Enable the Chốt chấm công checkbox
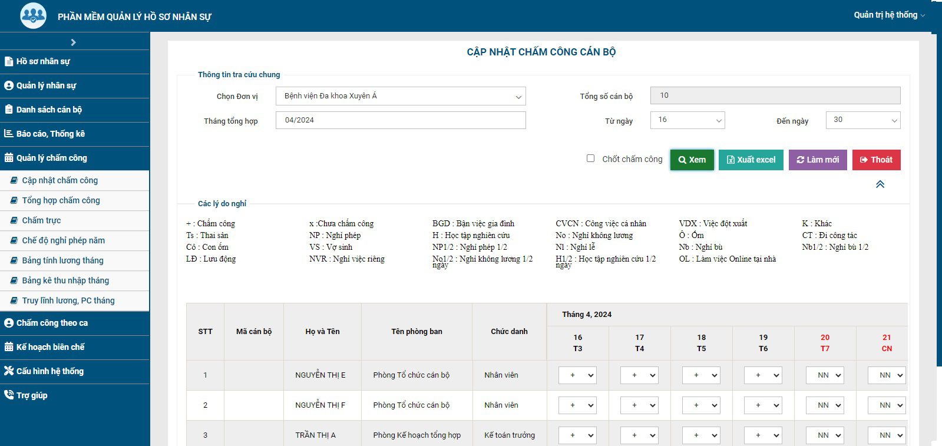 coord(590,158)
